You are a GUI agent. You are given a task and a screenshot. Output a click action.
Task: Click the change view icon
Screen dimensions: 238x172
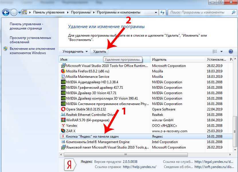pyautogui.click(x=215, y=52)
